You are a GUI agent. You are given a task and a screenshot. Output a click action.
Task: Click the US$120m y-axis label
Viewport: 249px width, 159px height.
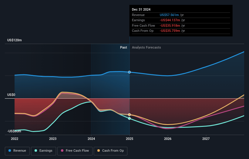15,40
